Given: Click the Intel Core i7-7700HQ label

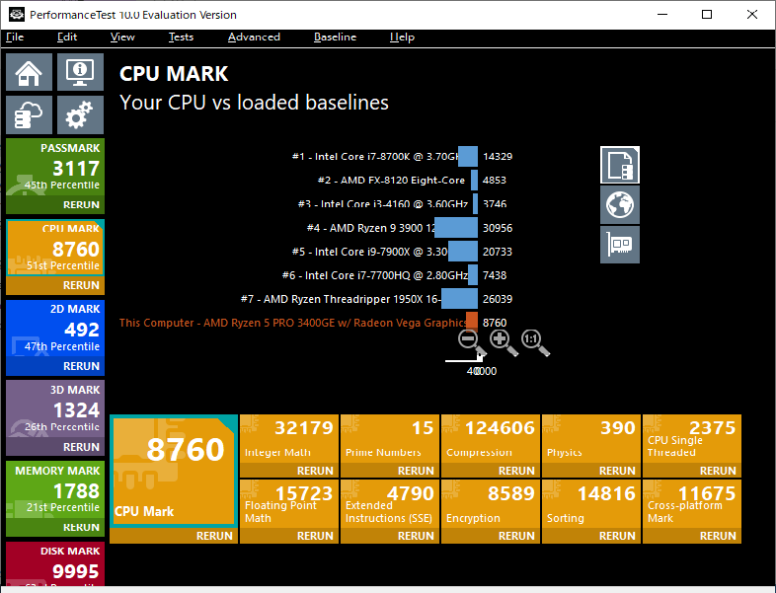Looking at the screenshot, I should 374,275.
